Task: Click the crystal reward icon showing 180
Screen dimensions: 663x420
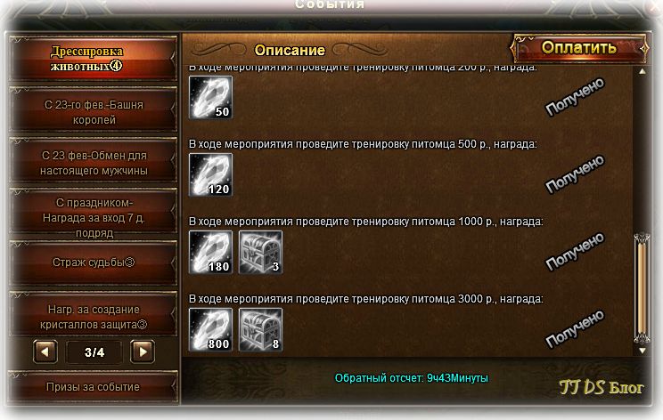Action: (210, 252)
